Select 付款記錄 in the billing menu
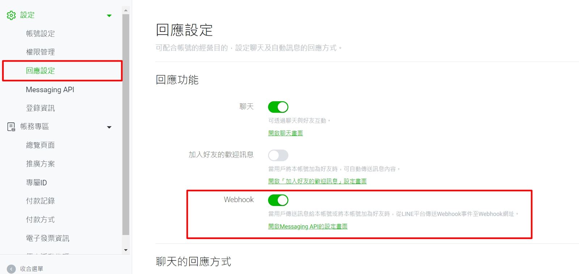Image resolution: width=579 pixels, height=274 pixels. 40,201
